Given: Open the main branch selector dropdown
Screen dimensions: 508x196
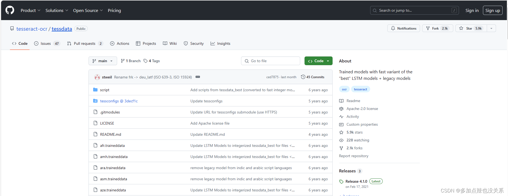Looking at the screenshot, I should tap(103, 61).
